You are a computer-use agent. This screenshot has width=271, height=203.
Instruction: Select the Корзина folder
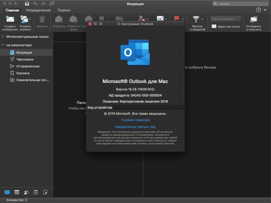26,73
